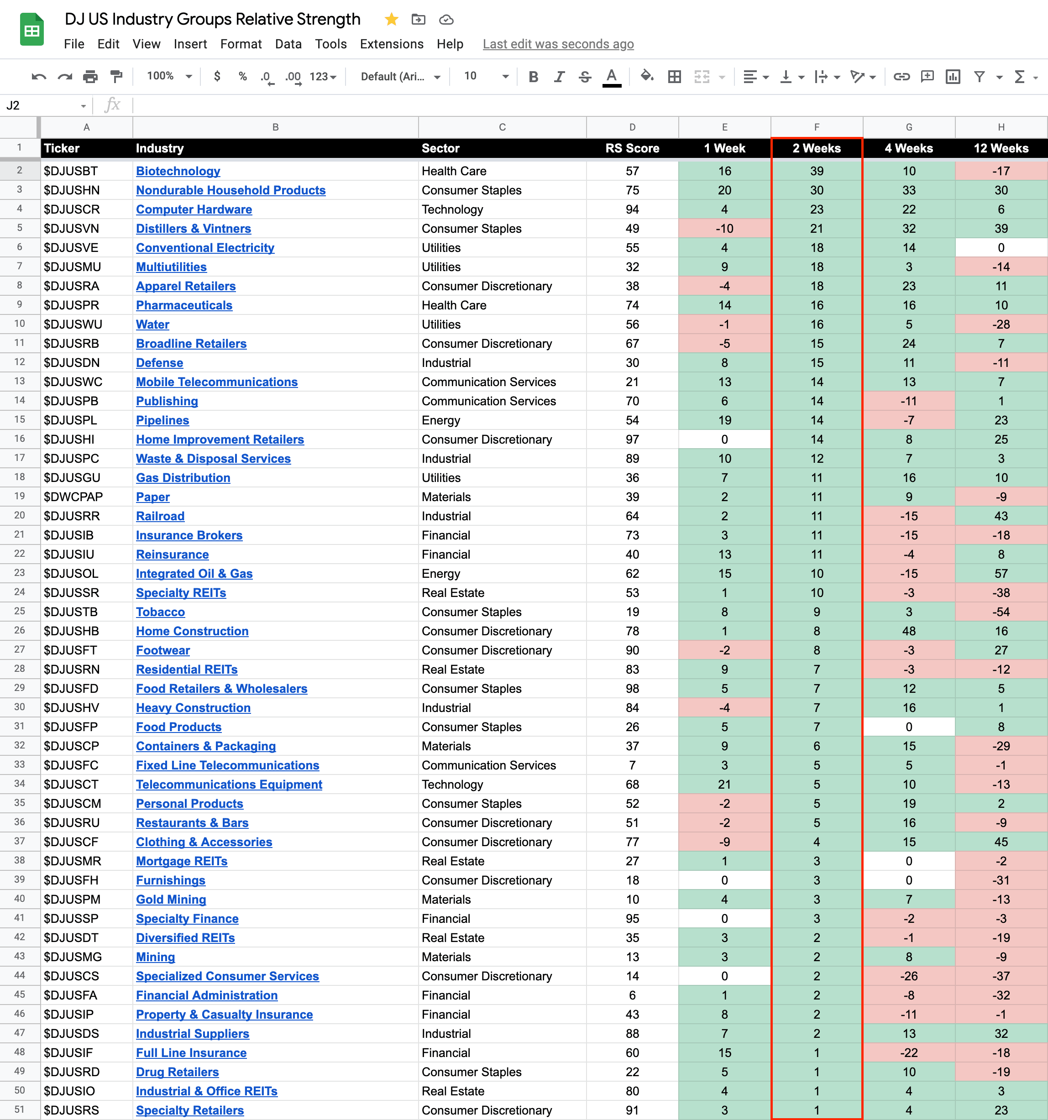This screenshot has width=1048, height=1120.
Task: Open the Data menu
Action: [x=288, y=44]
